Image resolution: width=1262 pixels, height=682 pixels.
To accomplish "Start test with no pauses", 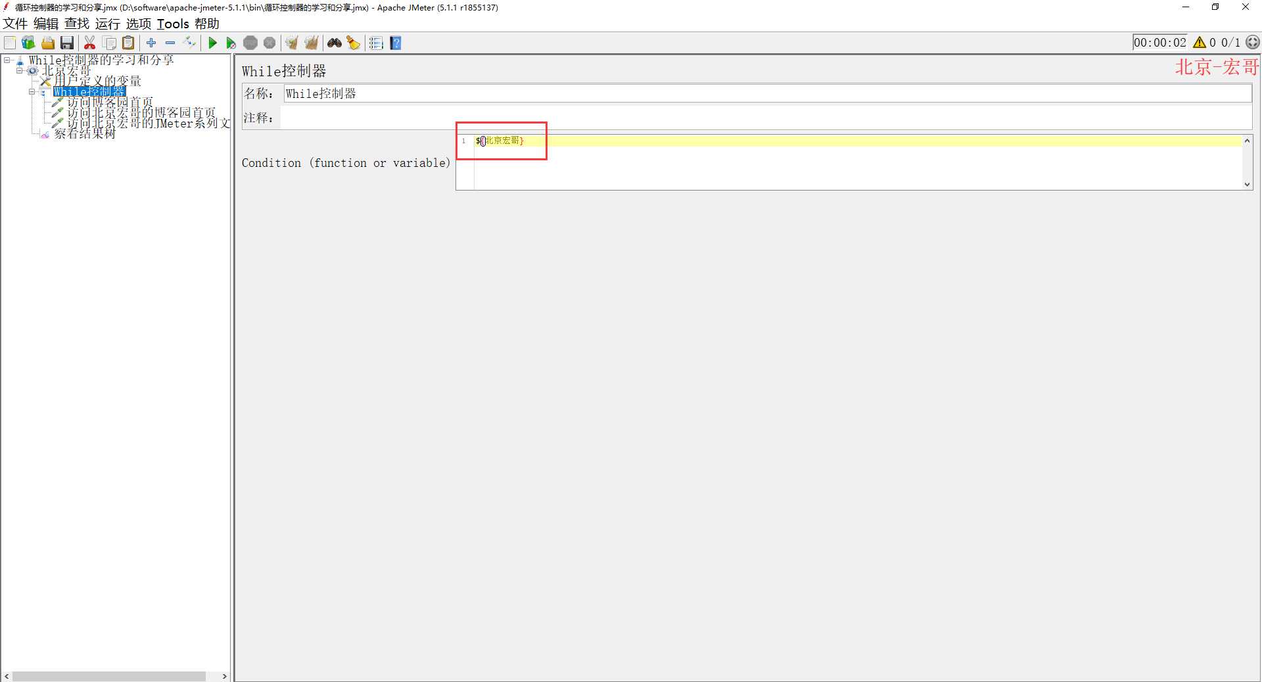I will (x=231, y=43).
